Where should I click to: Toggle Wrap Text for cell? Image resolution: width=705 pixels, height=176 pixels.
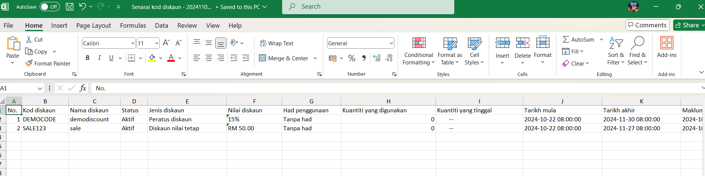click(277, 43)
